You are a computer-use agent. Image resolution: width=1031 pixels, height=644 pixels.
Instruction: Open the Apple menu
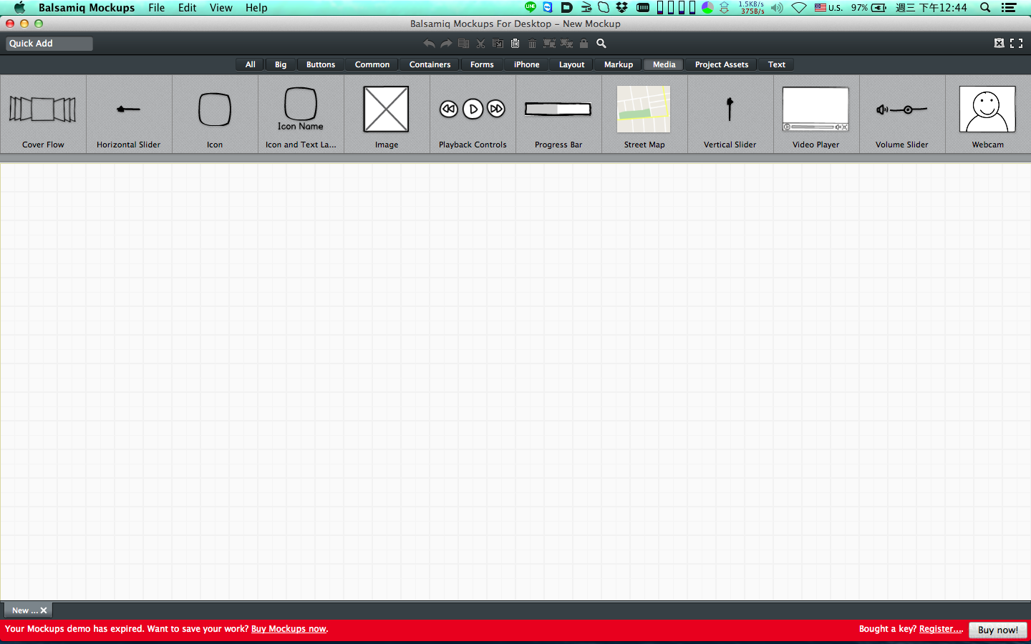tap(19, 8)
